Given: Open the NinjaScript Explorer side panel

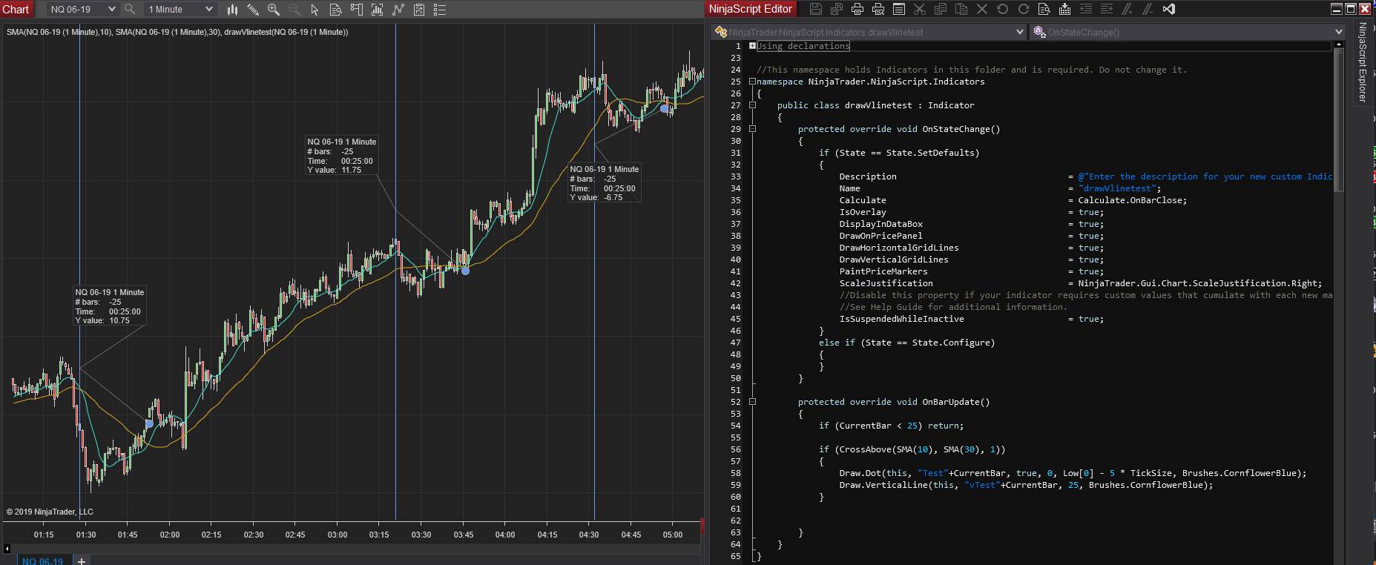Looking at the screenshot, I should pyautogui.click(x=1363, y=62).
